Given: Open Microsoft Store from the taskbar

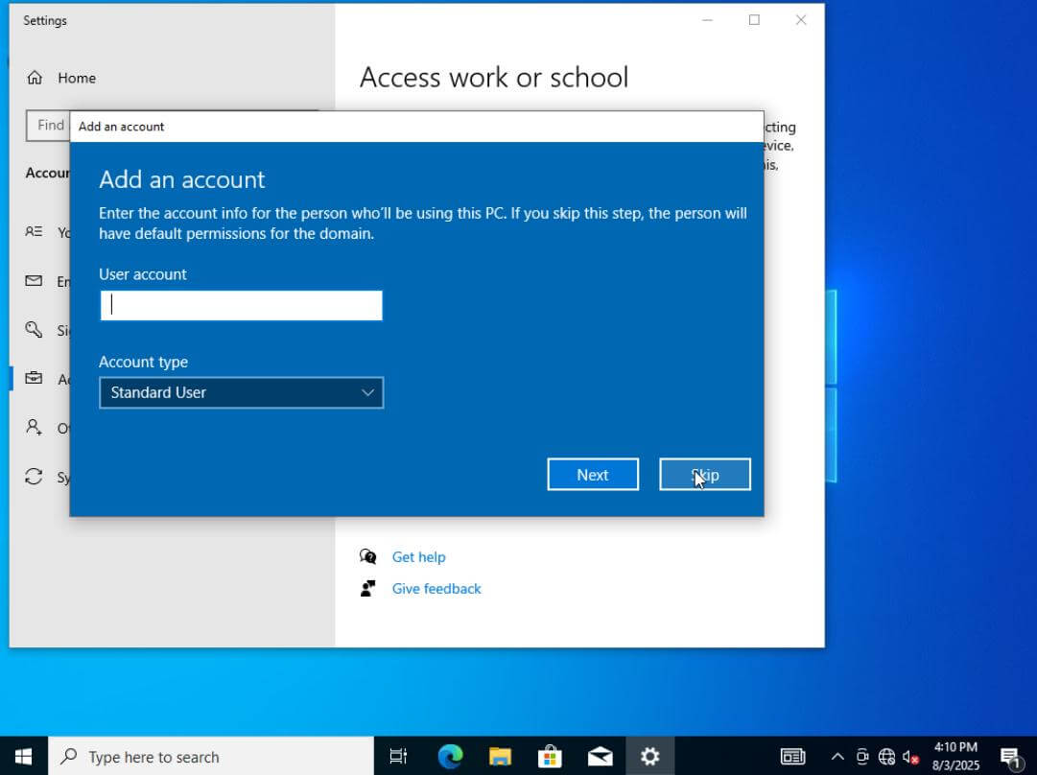Looking at the screenshot, I should (x=550, y=756).
